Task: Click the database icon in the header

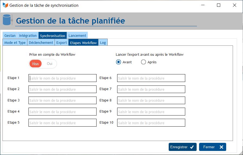Action: coord(7,20)
